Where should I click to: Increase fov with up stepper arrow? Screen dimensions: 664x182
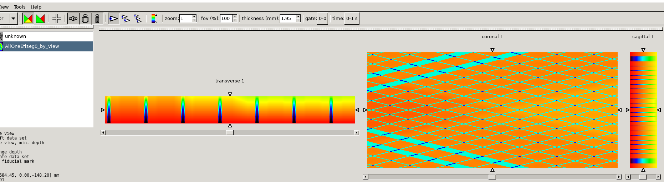pyautogui.click(x=235, y=16)
